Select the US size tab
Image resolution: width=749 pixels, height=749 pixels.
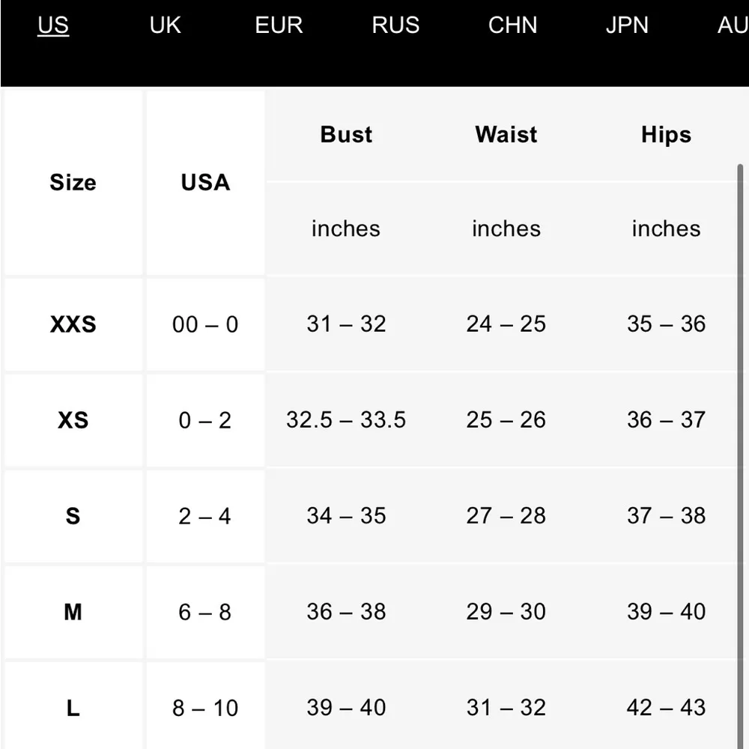click(53, 25)
